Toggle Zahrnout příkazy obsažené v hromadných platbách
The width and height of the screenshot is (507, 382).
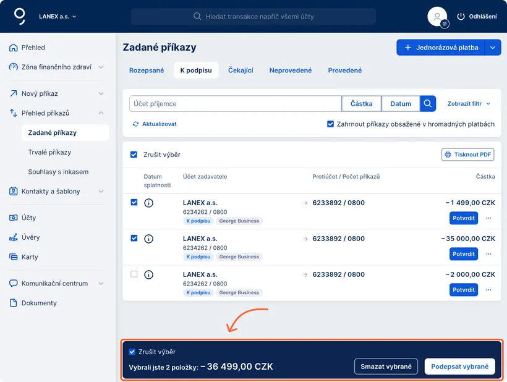[x=331, y=124]
